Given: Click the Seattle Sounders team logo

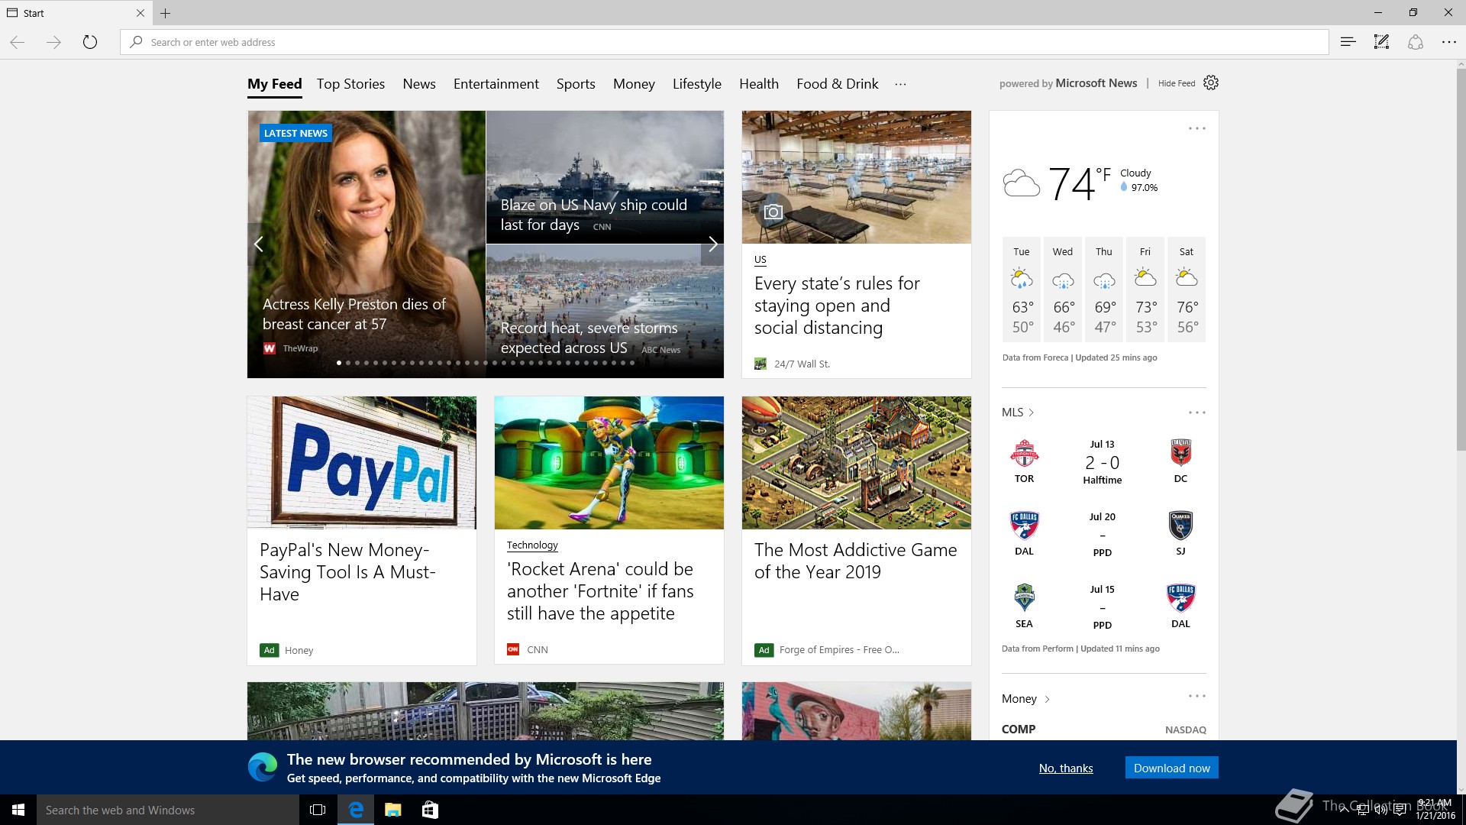Looking at the screenshot, I should (1024, 598).
